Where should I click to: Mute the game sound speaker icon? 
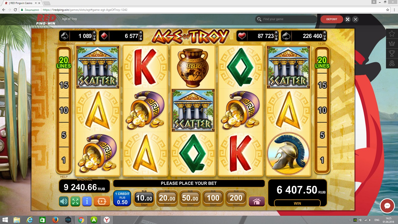coord(64,201)
